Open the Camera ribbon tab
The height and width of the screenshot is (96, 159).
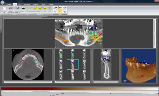point(51,4)
